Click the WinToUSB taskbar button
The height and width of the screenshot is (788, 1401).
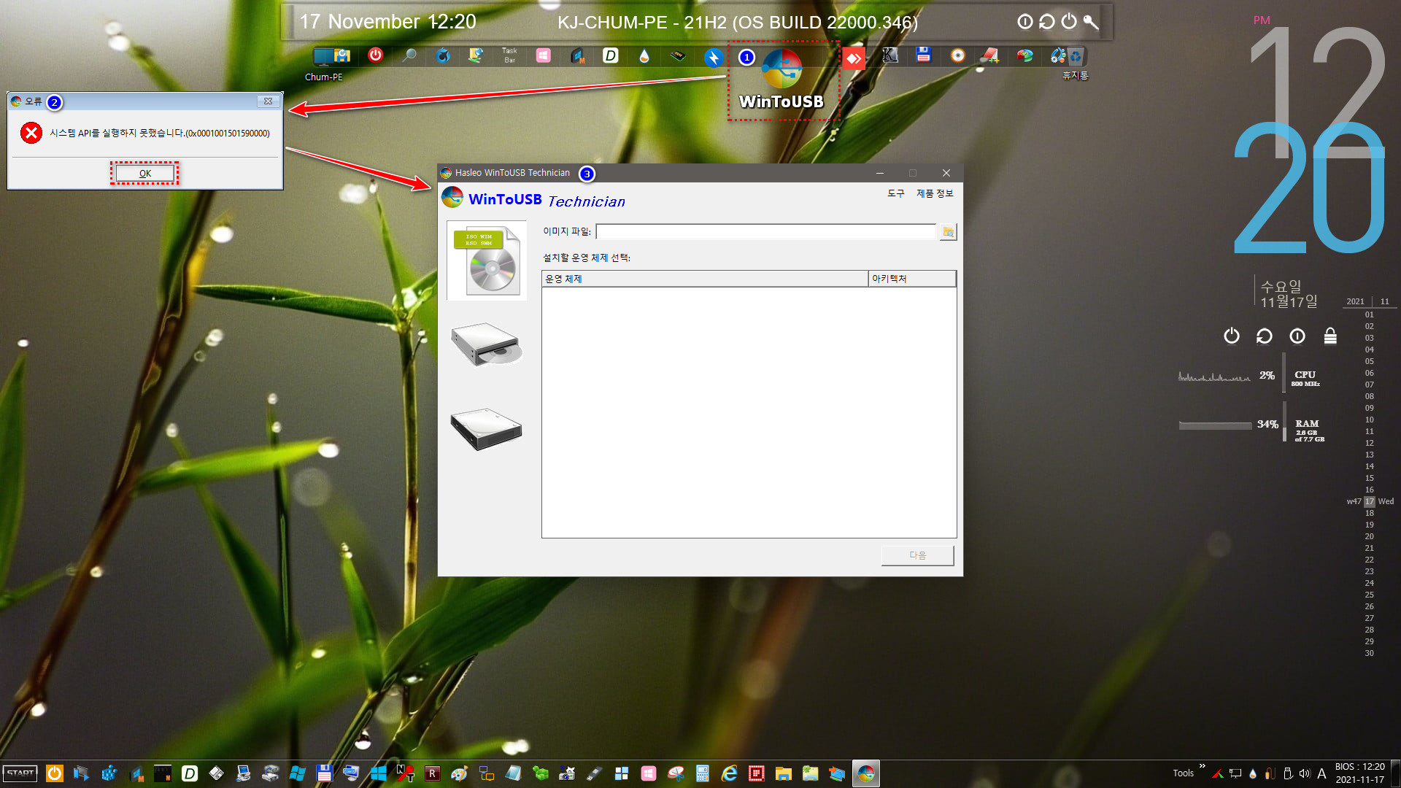click(866, 773)
